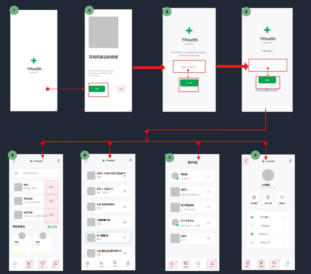
Task: Tap the cart icon on the 15.00 product row
Action: click(x=125, y=222)
